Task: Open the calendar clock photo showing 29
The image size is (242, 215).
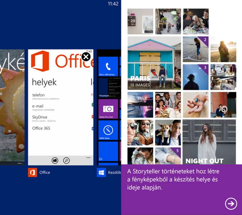Action: pyautogui.click(x=140, y=21)
